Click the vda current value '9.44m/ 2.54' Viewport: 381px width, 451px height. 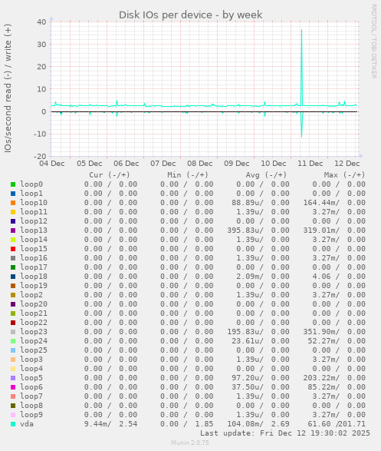click(110, 424)
